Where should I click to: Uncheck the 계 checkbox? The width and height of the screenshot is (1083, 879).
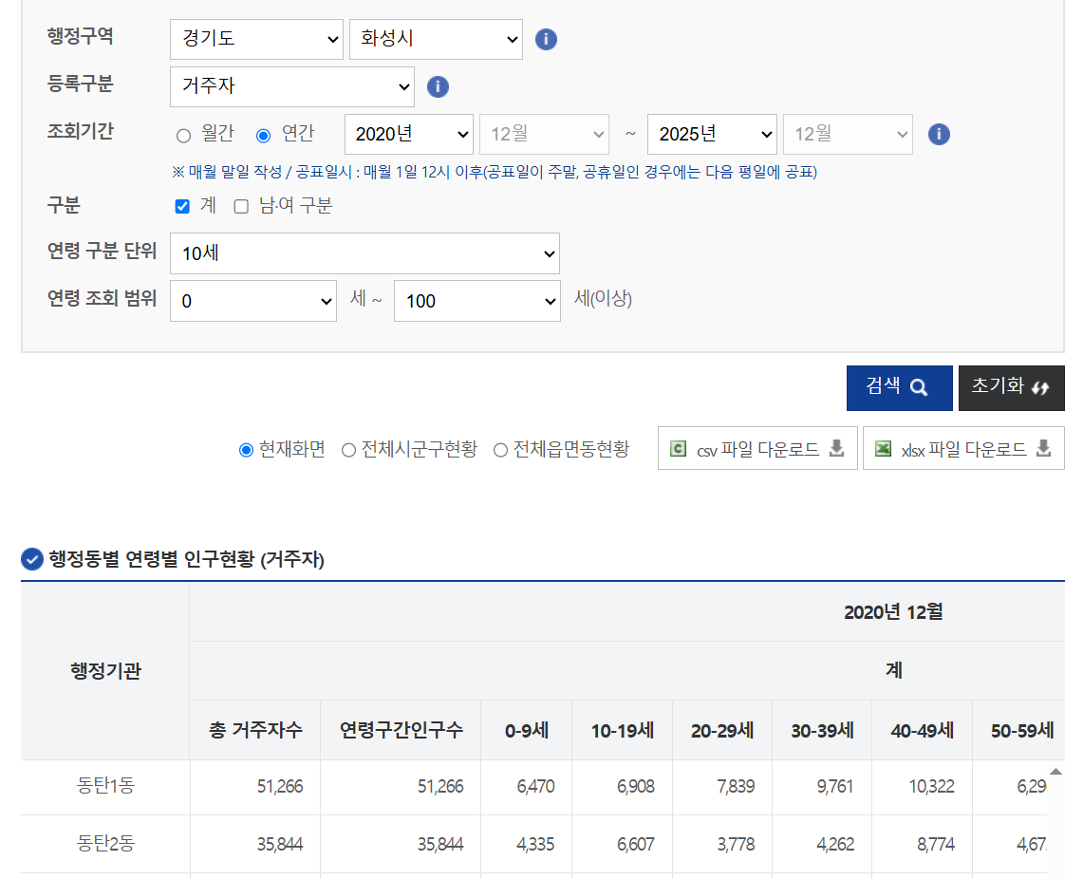(182, 206)
